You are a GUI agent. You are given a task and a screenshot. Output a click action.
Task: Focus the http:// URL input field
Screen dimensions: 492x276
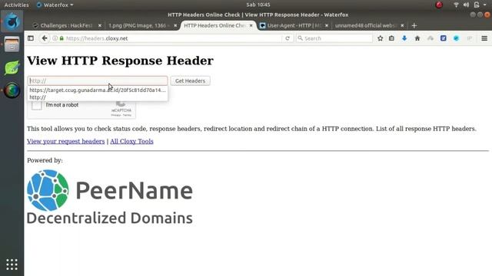tap(98, 80)
